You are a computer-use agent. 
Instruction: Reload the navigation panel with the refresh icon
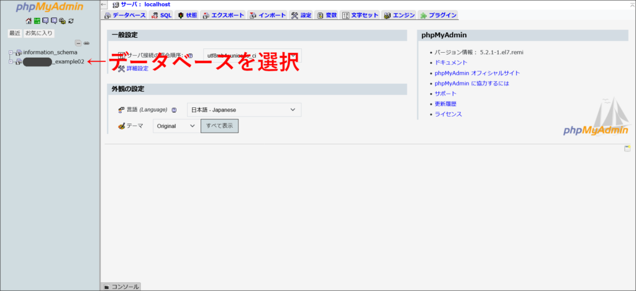click(71, 21)
